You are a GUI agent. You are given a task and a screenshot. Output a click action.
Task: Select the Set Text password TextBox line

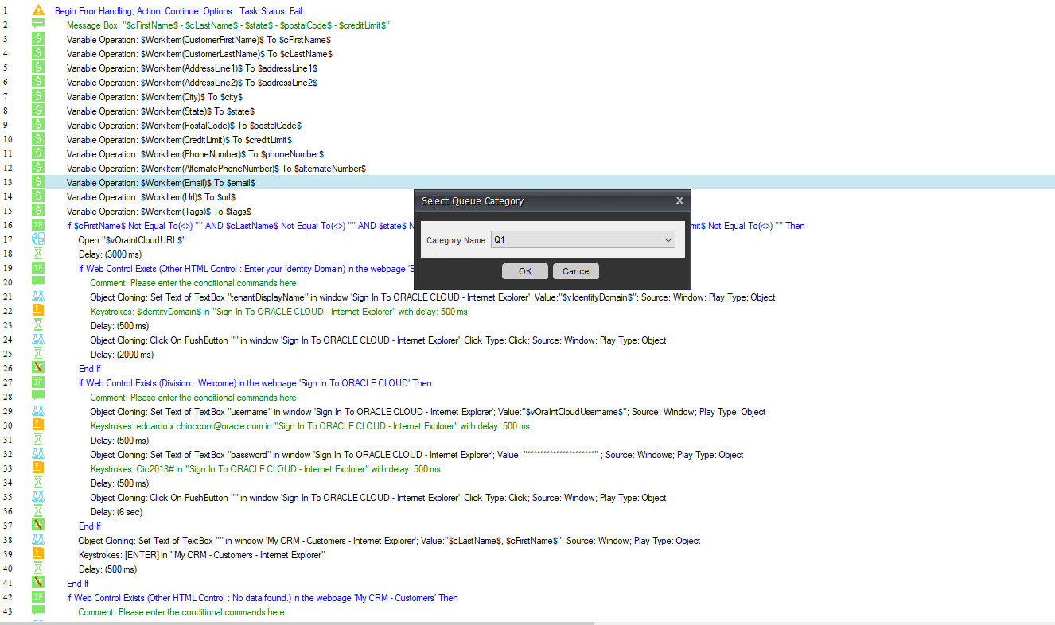click(417, 454)
